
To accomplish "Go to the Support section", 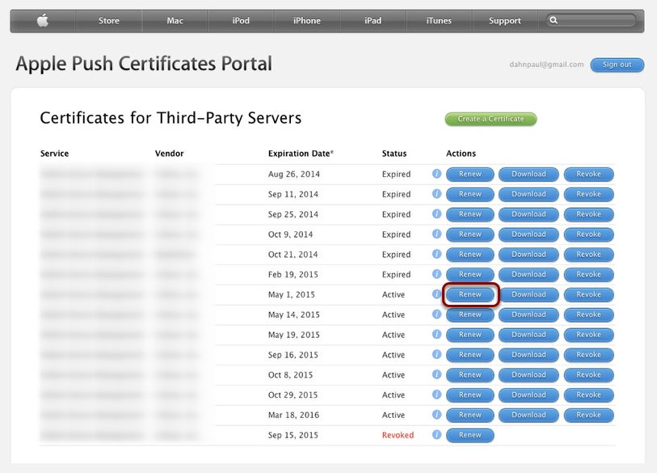I will tap(505, 20).
